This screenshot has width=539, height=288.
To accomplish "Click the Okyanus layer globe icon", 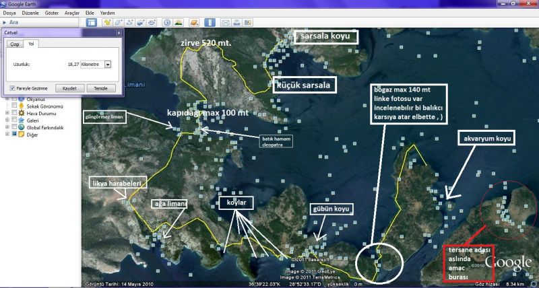I will pyautogui.click(x=22, y=99).
